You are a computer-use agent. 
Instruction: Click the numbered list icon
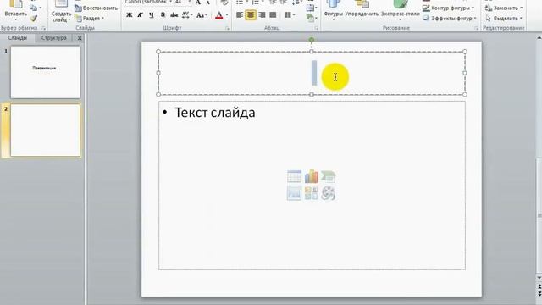(x=257, y=3)
